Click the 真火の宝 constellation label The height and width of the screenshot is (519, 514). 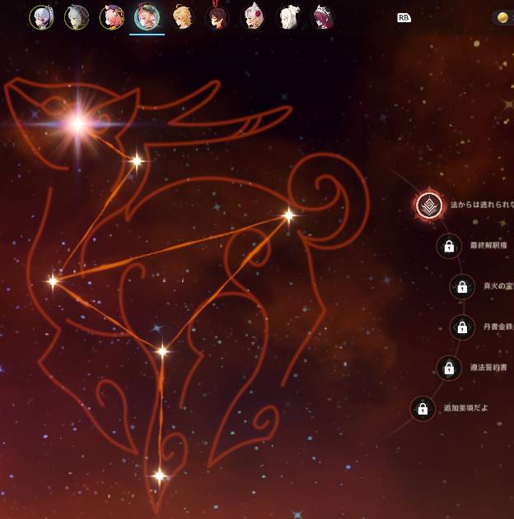(498, 286)
